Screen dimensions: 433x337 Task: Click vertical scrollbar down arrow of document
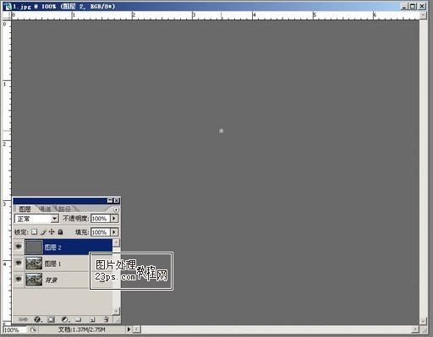(x=423, y=321)
